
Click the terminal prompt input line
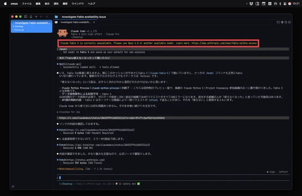coord(173,178)
